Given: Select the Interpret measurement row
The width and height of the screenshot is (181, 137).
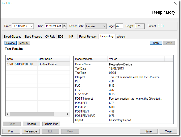Looking at the screenshot, I should pyautogui.click(x=123, y=77).
